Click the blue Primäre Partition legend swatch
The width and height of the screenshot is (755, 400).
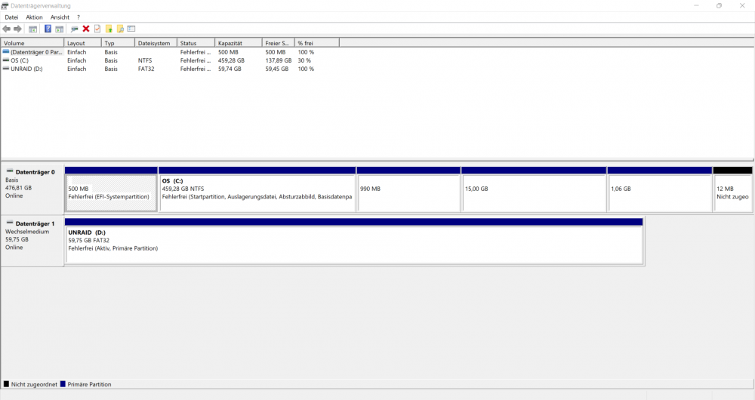pos(63,384)
